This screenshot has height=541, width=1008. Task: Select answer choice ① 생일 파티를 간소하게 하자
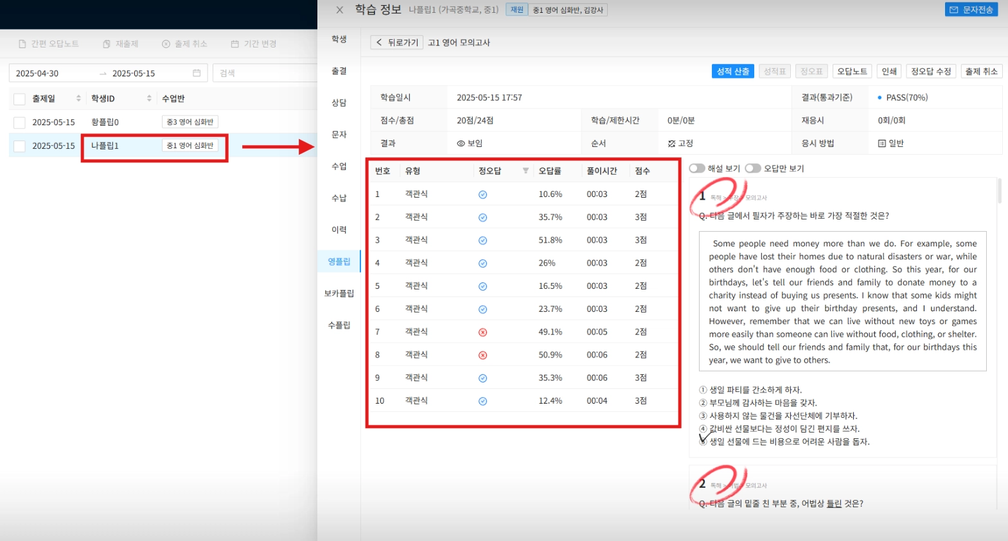point(750,390)
